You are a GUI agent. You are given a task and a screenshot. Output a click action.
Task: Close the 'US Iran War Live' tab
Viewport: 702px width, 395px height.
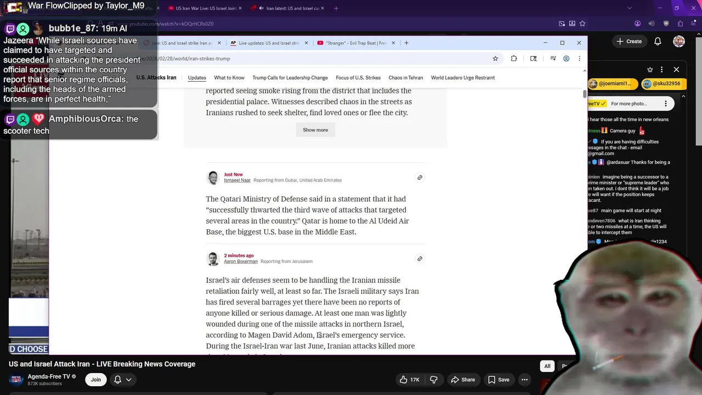point(241,8)
